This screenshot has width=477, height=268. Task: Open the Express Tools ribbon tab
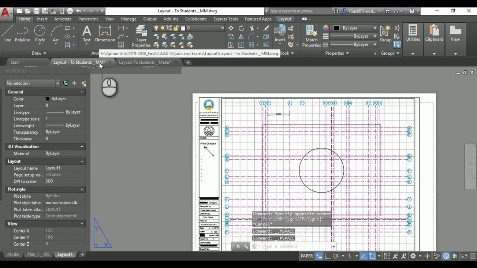click(x=225, y=19)
